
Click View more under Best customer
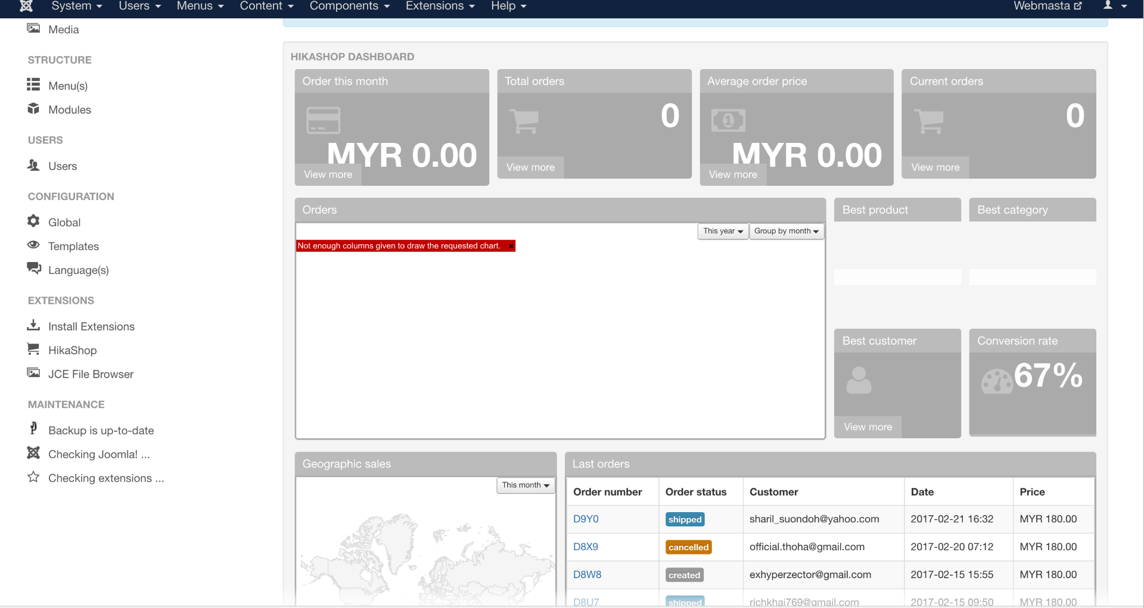click(x=868, y=427)
